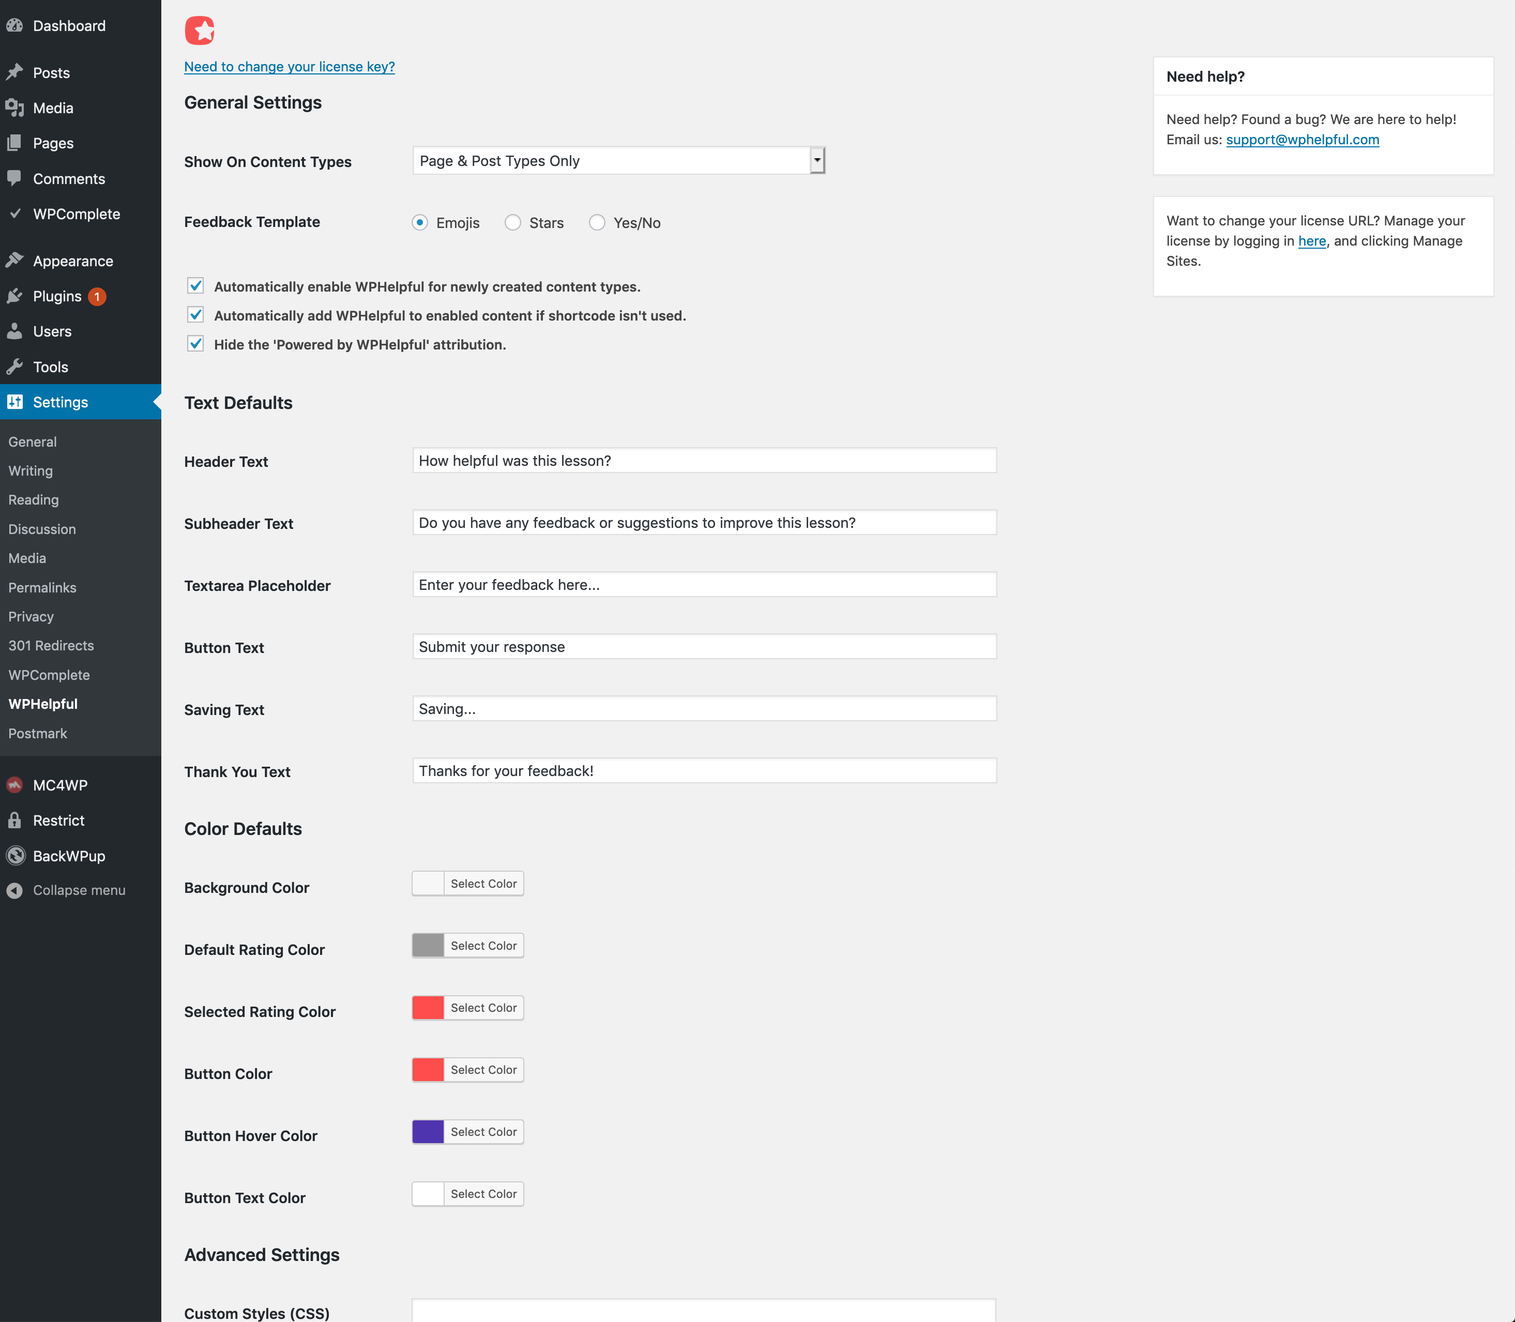Click the Restrict padlock icon
The width and height of the screenshot is (1515, 1322).
tap(15, 820)
